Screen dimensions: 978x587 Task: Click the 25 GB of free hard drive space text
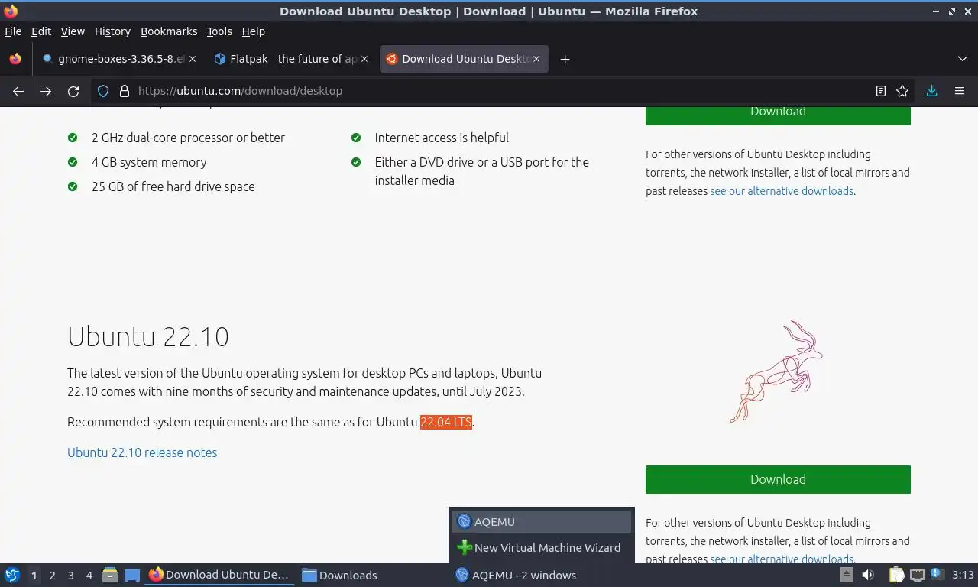(173, 186)
